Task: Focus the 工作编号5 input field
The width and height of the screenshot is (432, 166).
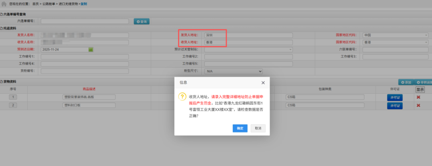Action: click(248, 64)
